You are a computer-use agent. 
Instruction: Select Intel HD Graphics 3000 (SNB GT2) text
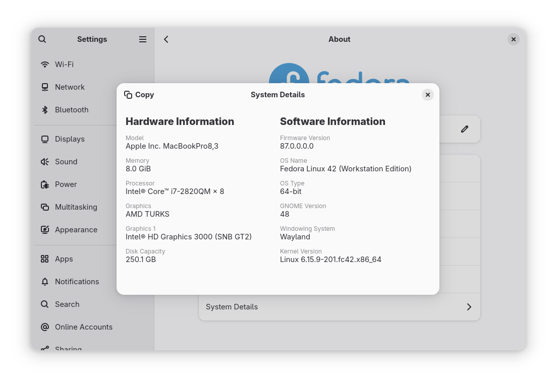189,237
